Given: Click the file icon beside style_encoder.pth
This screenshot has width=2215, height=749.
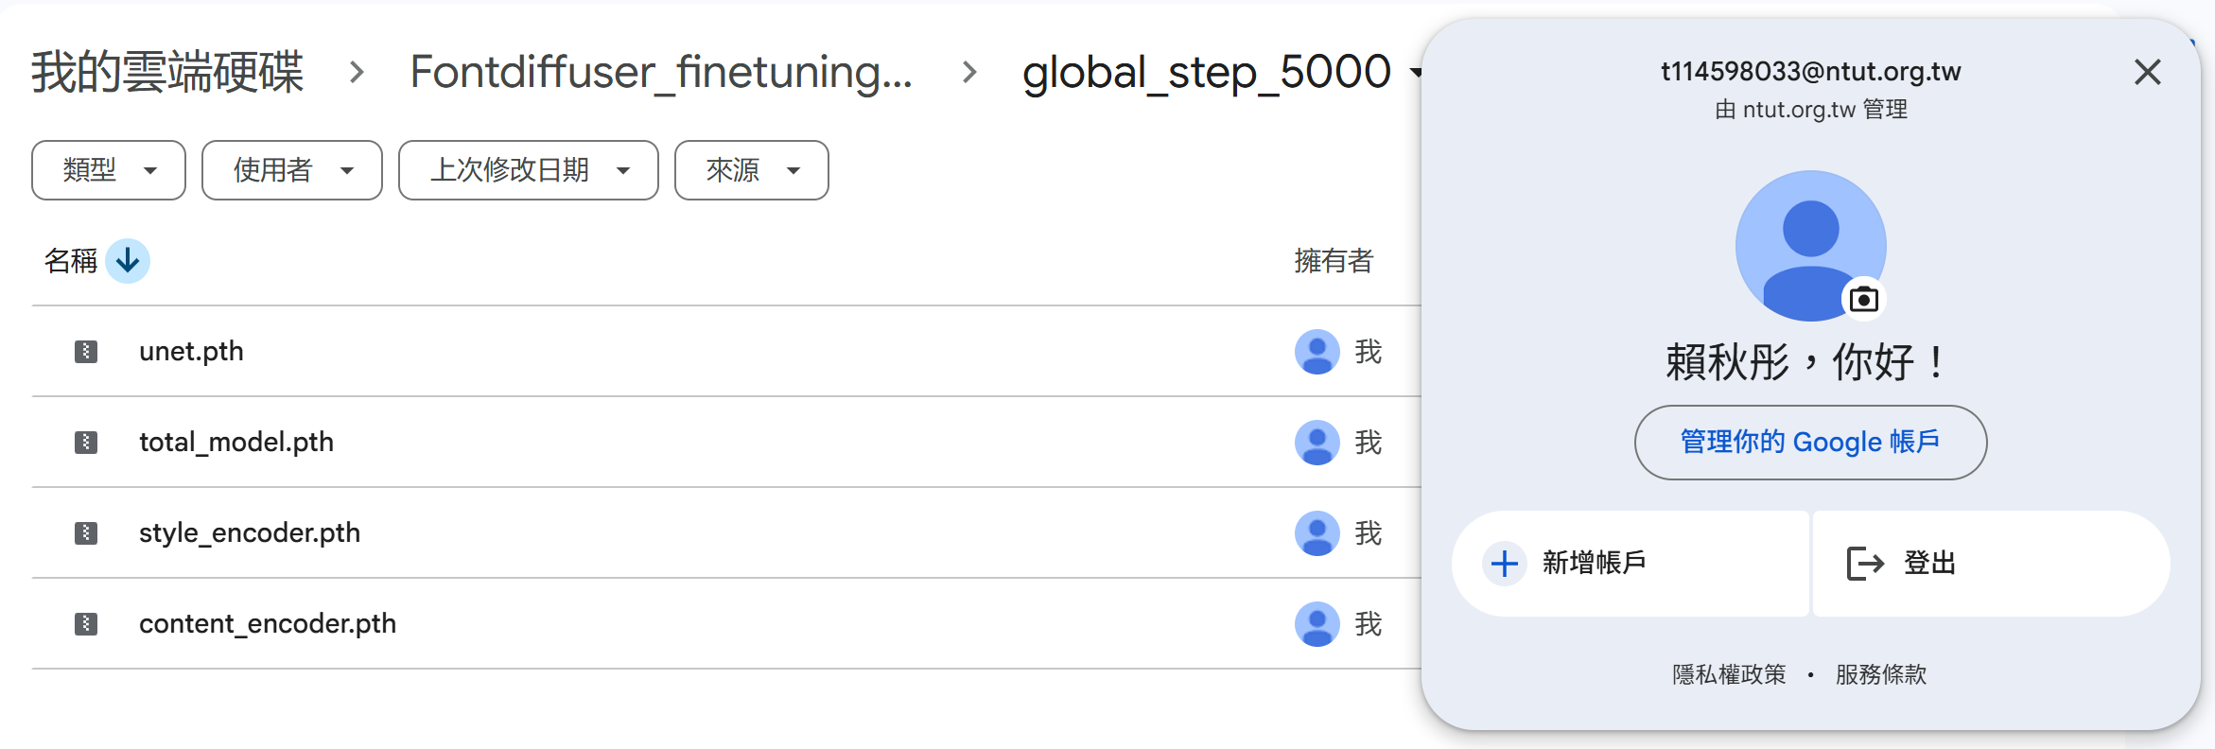Looking at the screenshot, I should coord(86,533).
